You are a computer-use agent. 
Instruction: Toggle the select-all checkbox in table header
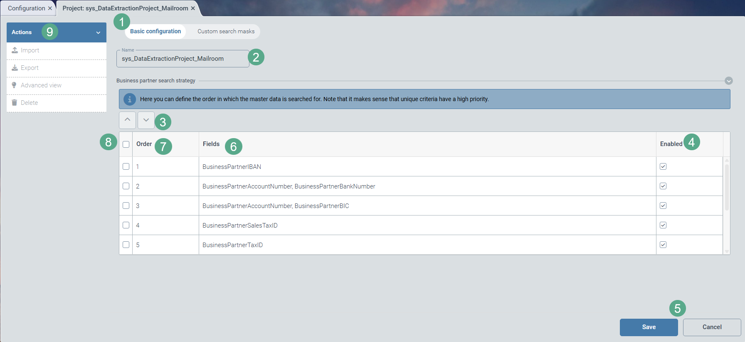click(126, 144)
